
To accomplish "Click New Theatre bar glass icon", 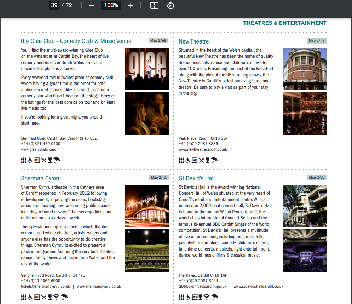I will (208, 160).
